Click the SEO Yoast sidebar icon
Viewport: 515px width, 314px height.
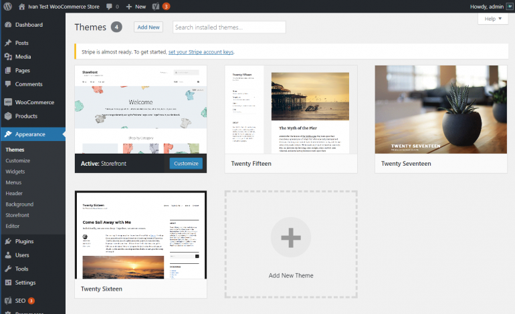coord(8,301)
